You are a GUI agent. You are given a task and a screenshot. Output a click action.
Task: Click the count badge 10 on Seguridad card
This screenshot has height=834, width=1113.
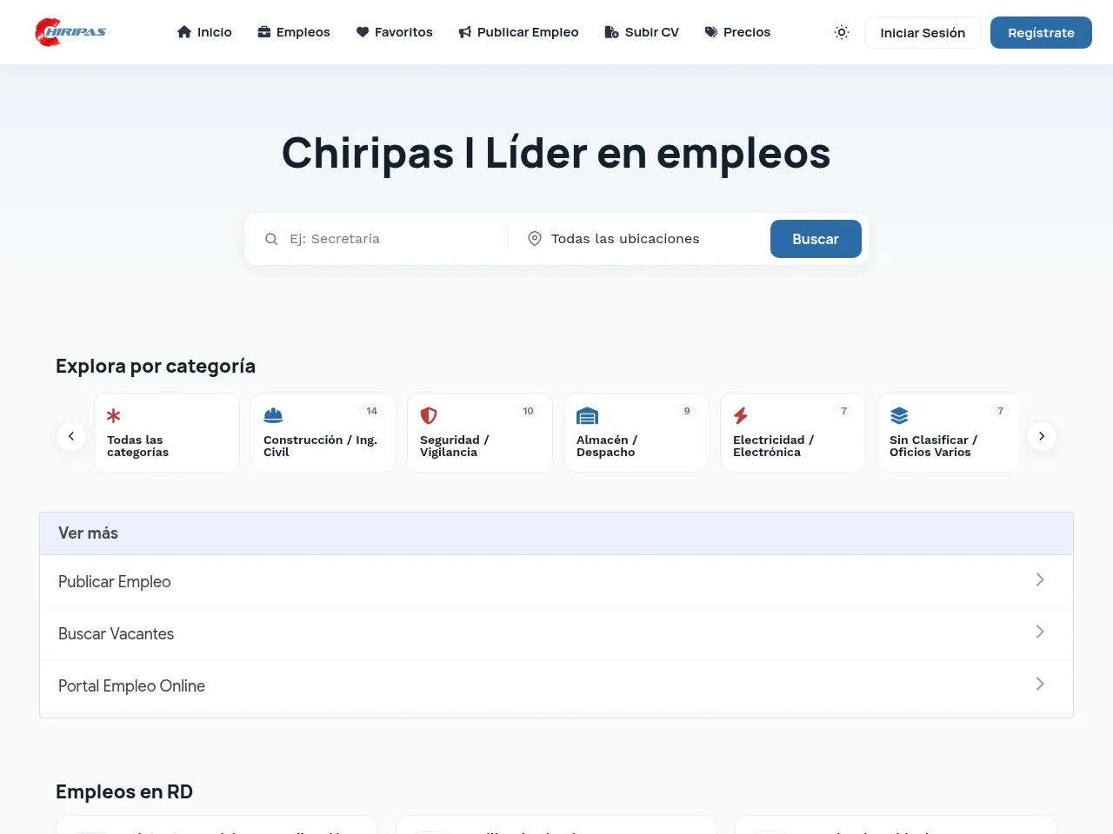(528, 411)
